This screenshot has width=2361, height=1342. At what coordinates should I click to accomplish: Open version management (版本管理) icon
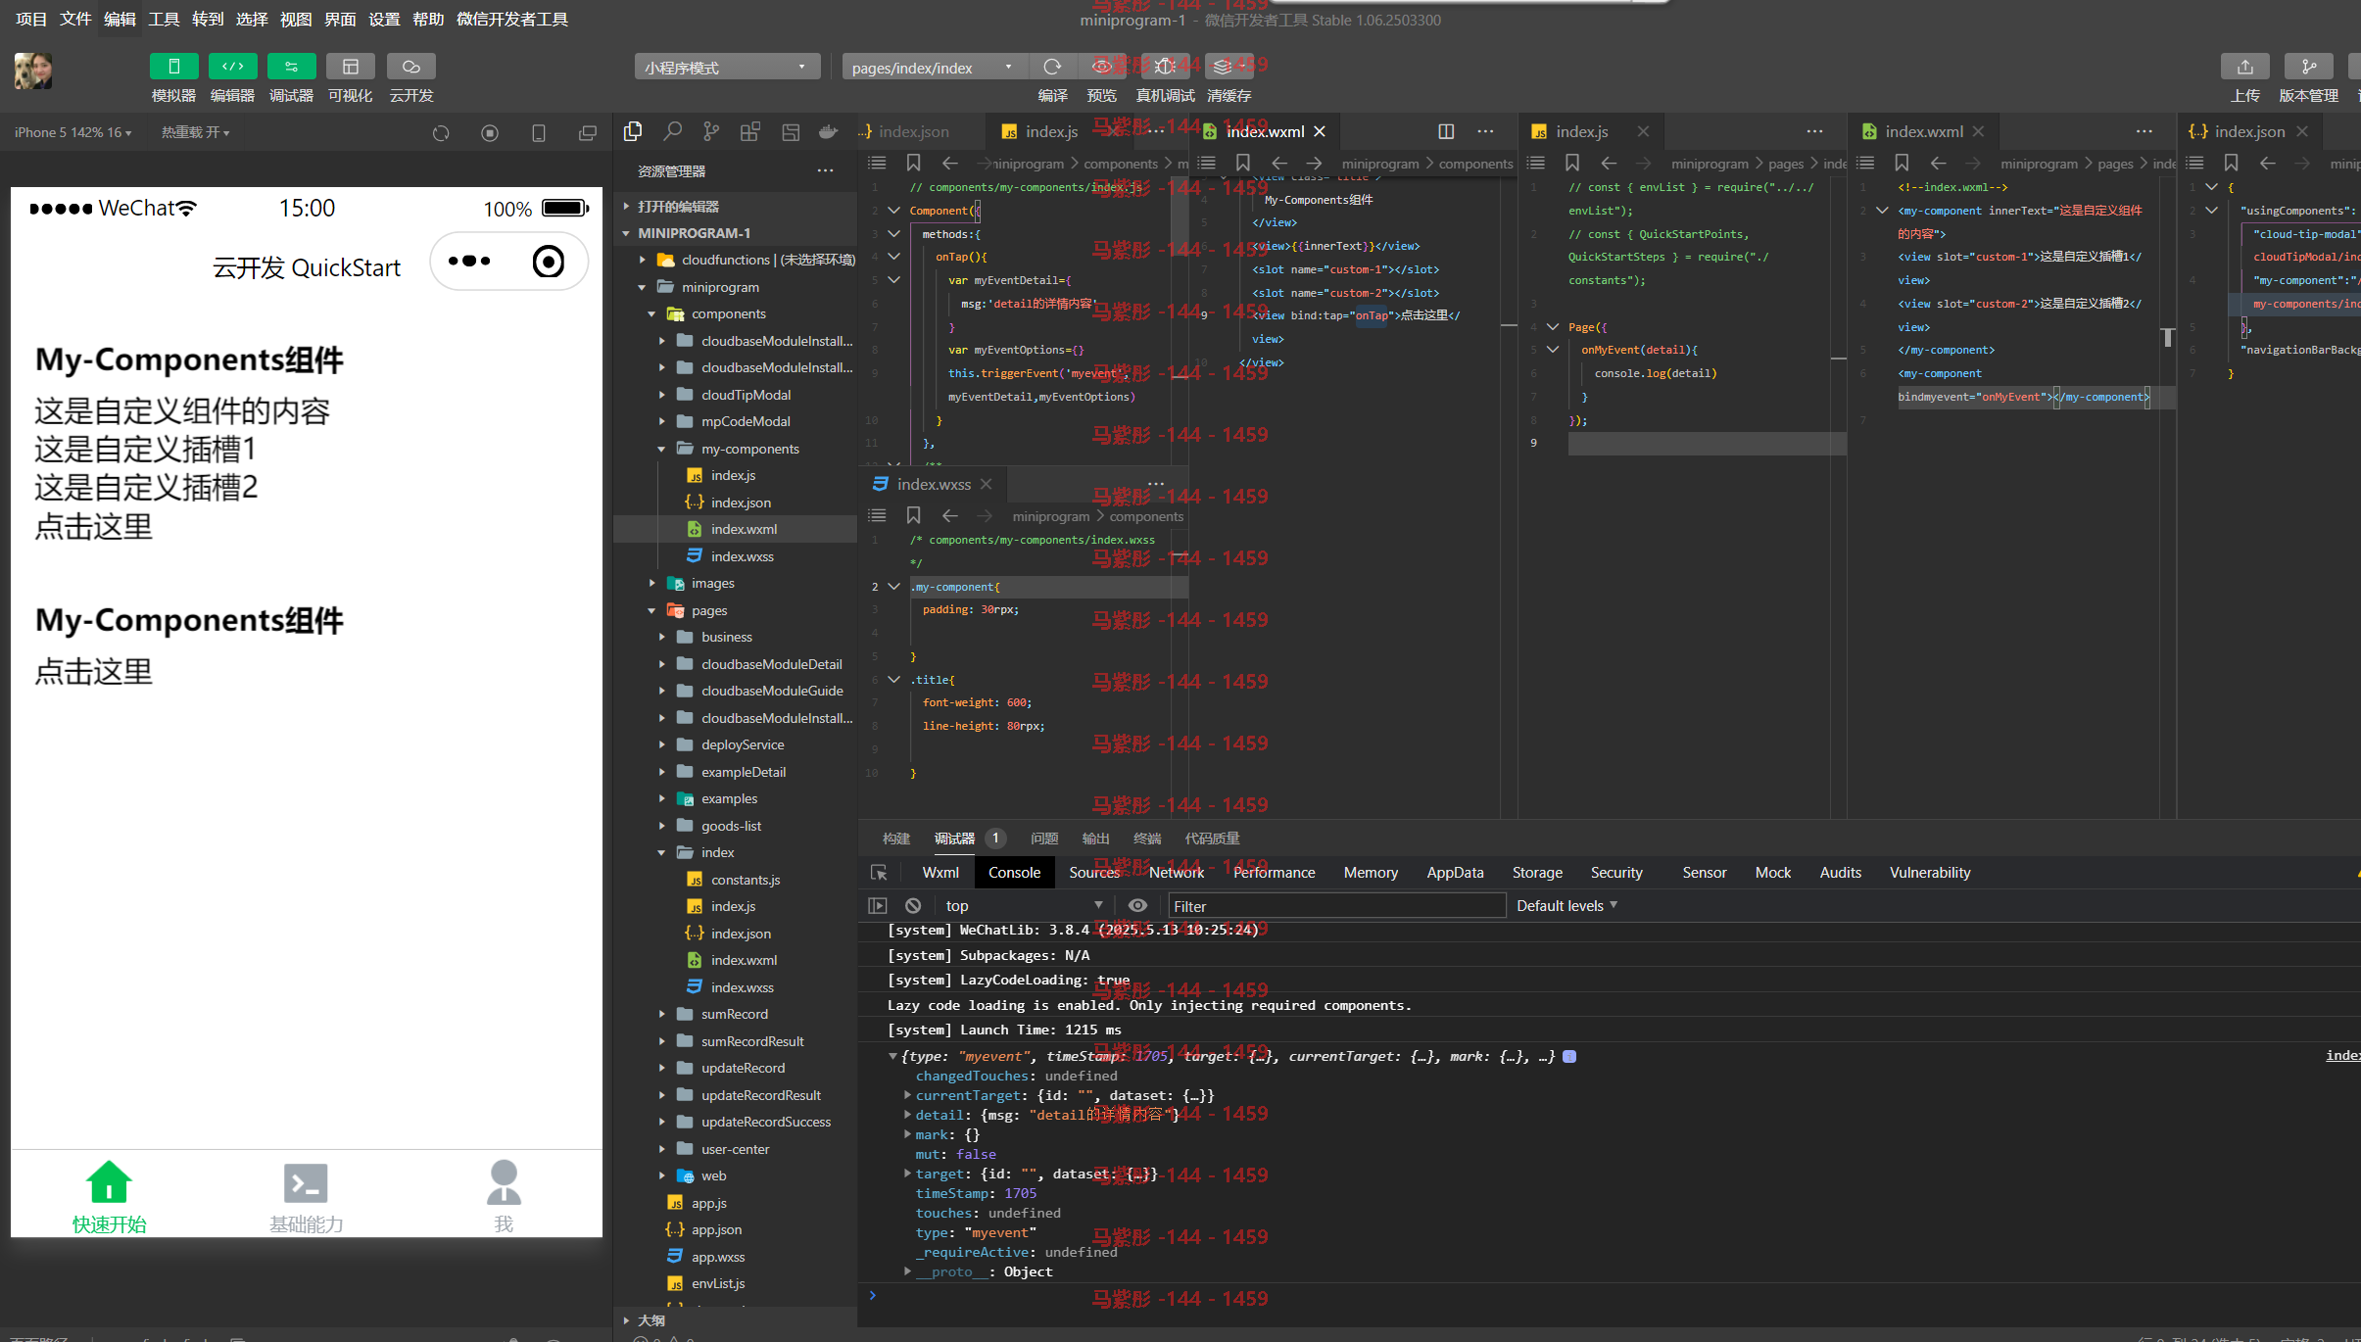coord(2308,67)
